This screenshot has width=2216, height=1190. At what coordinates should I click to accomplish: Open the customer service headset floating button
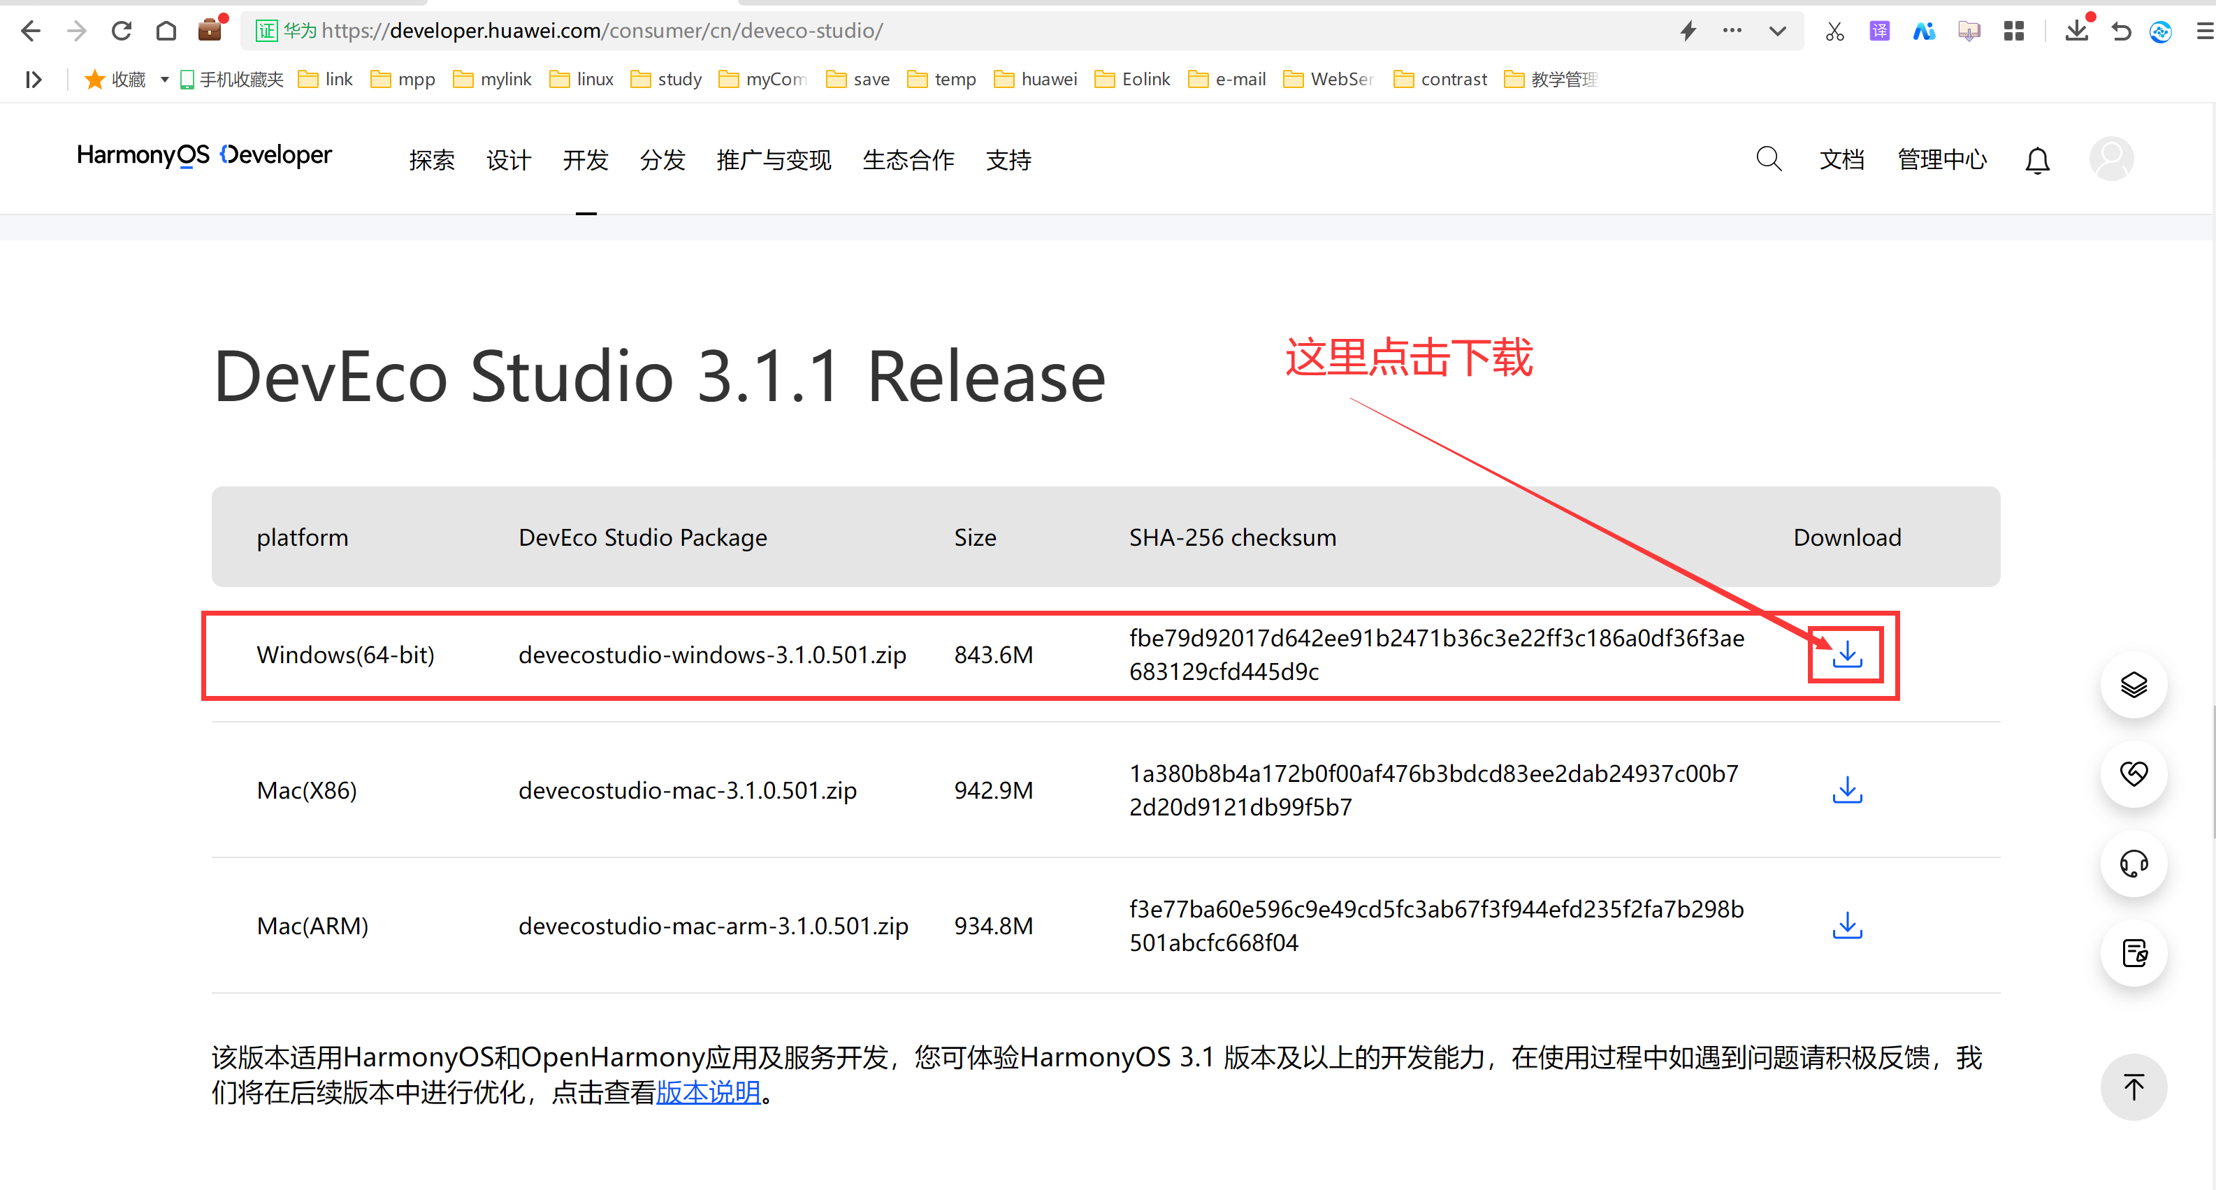coord(2133,863)
